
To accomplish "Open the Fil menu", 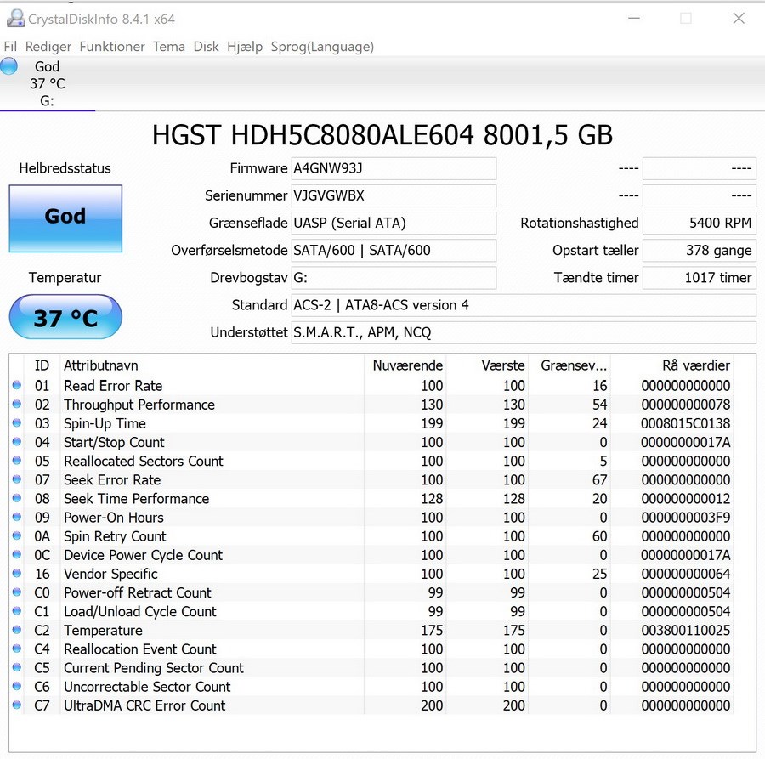I will click(11, 47).
